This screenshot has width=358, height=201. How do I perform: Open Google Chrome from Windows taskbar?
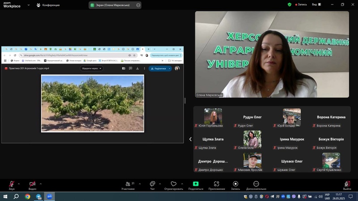(x=27, y=197)
